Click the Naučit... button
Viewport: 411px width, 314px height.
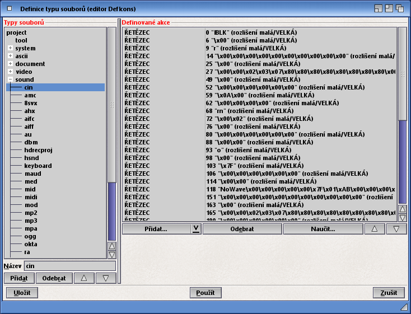tap(323, 229)
